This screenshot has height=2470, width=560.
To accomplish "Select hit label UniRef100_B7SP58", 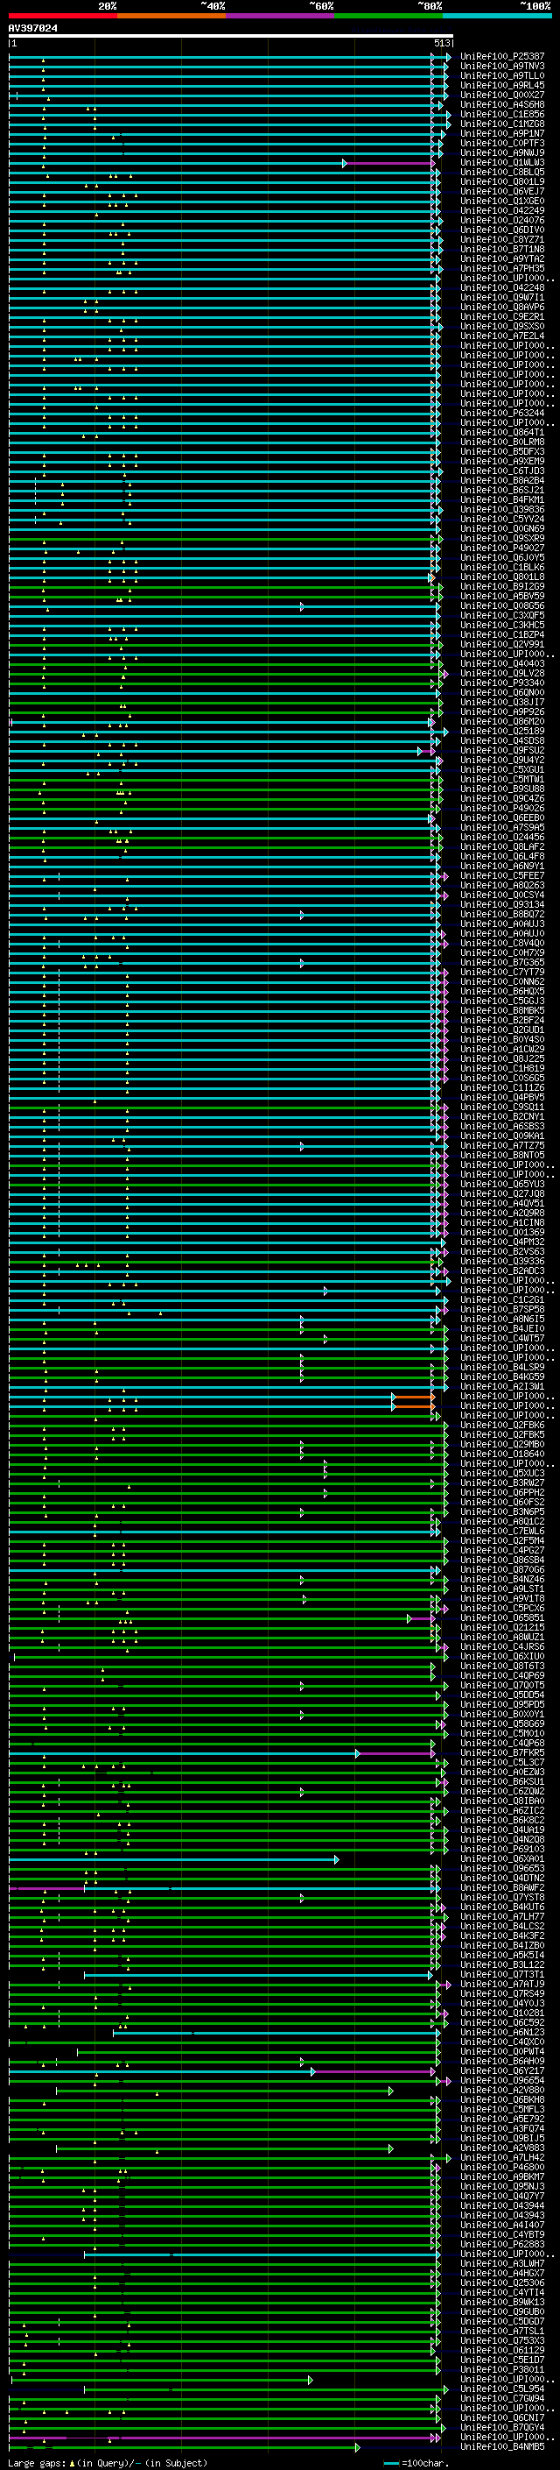I will pos(502,1310).
